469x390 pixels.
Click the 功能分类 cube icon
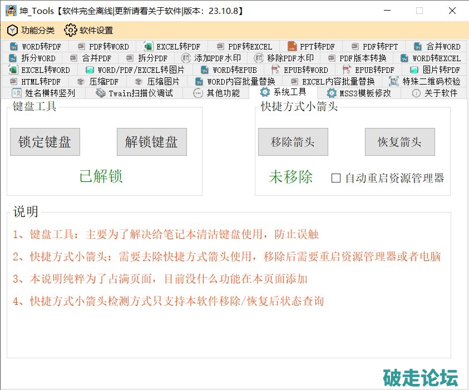tap(12, 31)
